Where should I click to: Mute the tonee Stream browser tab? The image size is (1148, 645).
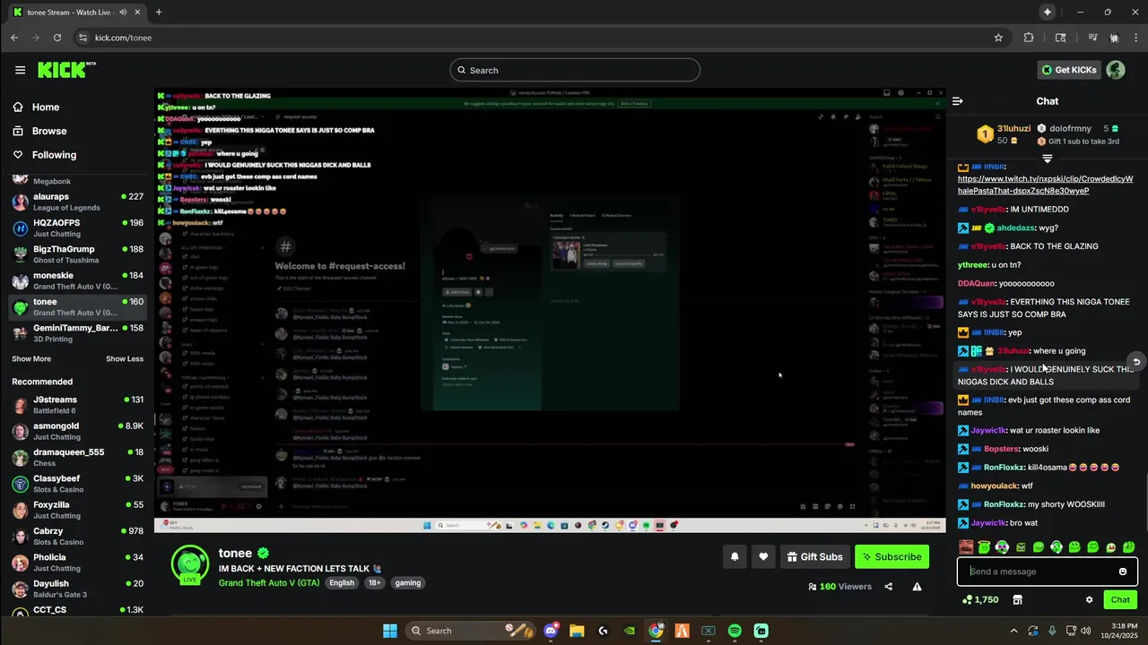click(x=123, y=12)
